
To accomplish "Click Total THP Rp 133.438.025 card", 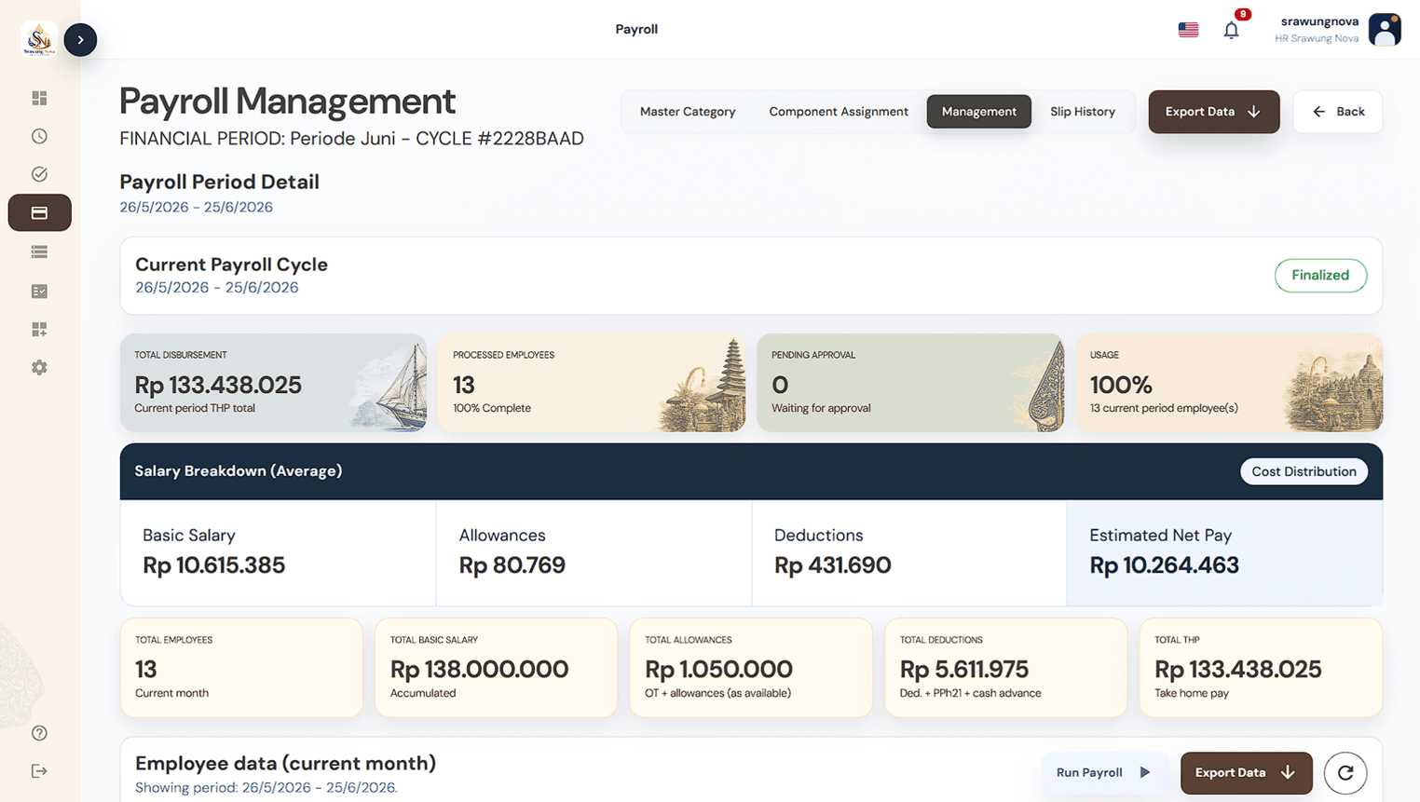I will click(x=1261, y=668).
